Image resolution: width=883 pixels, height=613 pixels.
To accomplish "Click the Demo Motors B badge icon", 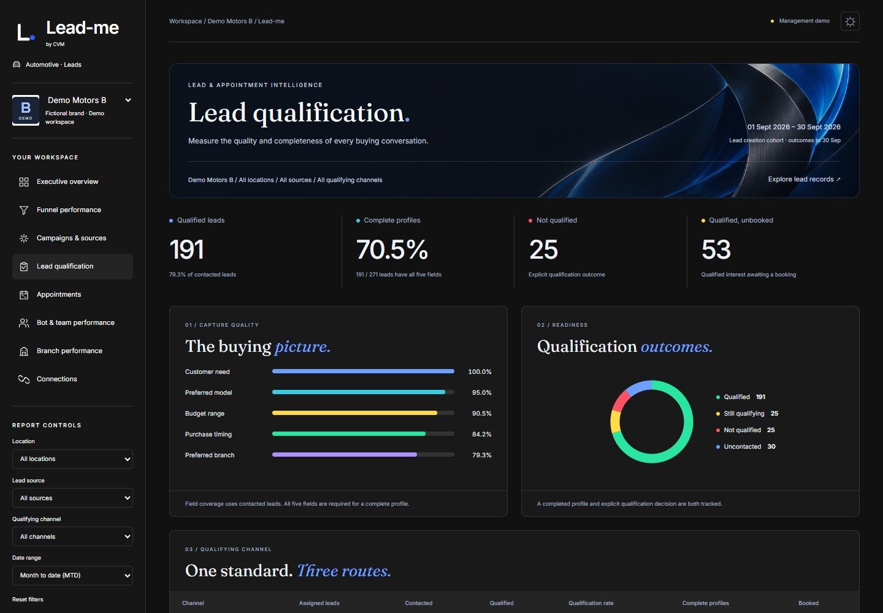I will coord(26,110).
